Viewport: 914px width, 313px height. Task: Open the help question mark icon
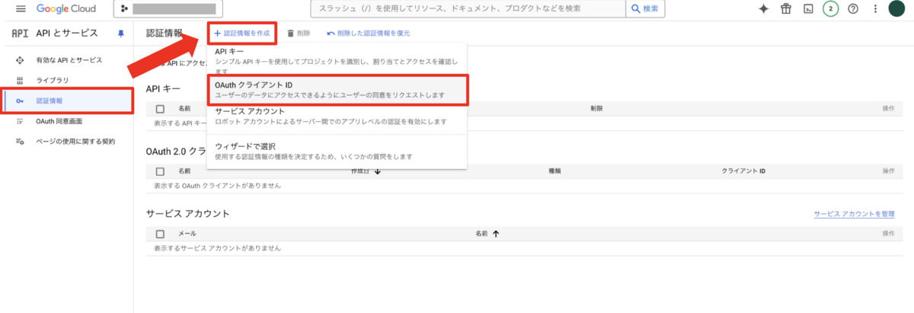click(853, 8)
